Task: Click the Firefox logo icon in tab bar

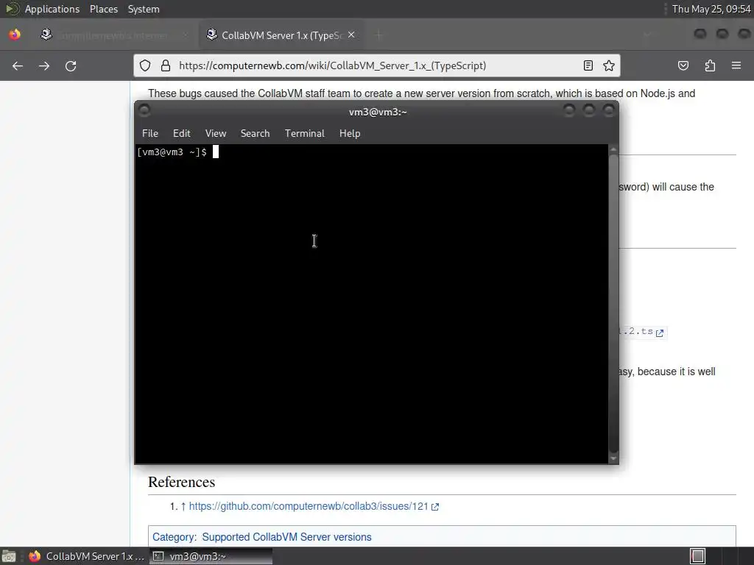Action: coord(15,35)
